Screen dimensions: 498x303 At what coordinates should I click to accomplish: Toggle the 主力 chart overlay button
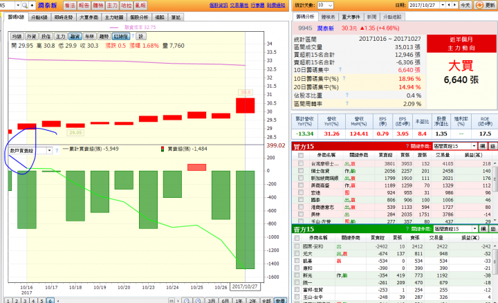tap(60, 37)
